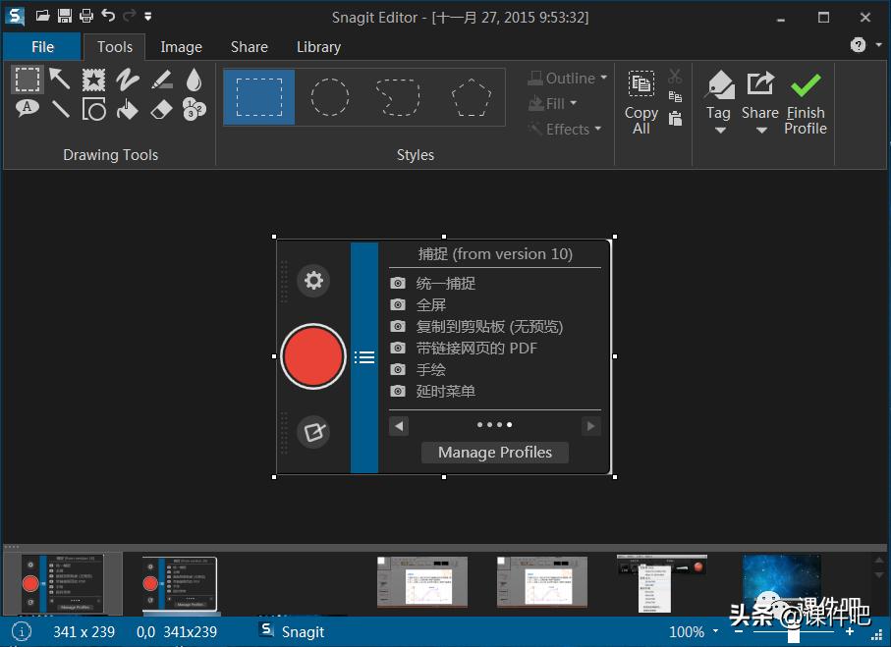Choose the Highlighter tool
The width and height of the screenshot is (891, 647).
[x=161, y=79]
